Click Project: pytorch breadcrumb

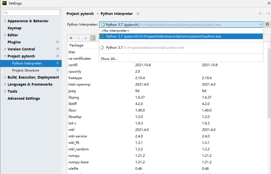80,14
